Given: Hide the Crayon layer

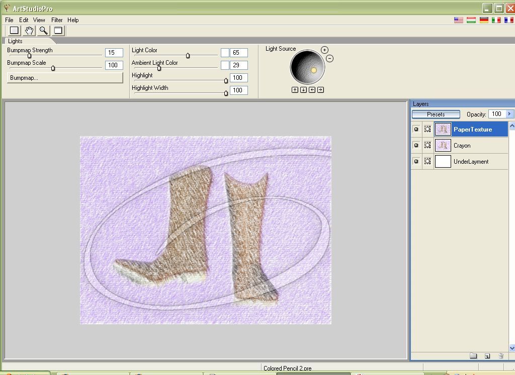Looking at the screenshot, I should pos(416,146).
